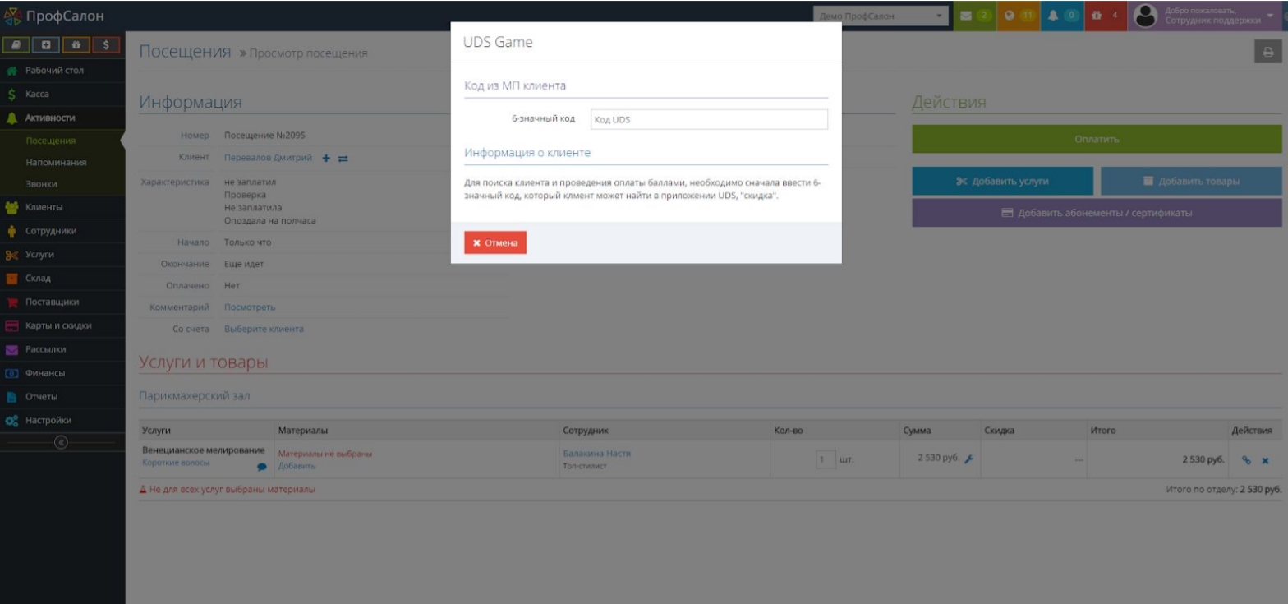The height and width of the screenshot is (604, 1288).
Task: Click the Отчеты document icon in sidebar
Action: (11, 397)
